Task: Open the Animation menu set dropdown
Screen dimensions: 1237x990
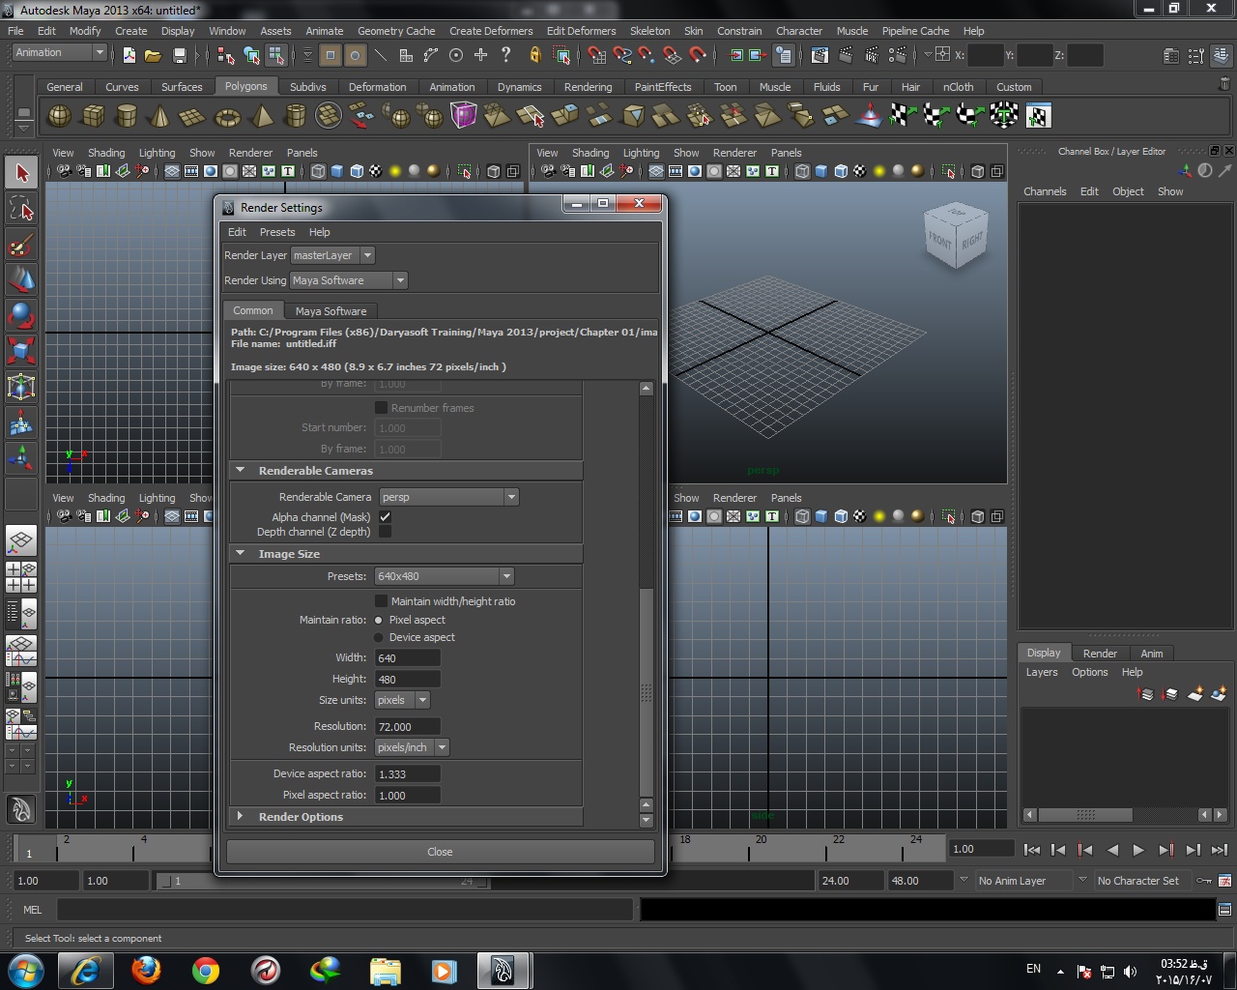Action: 60,53
